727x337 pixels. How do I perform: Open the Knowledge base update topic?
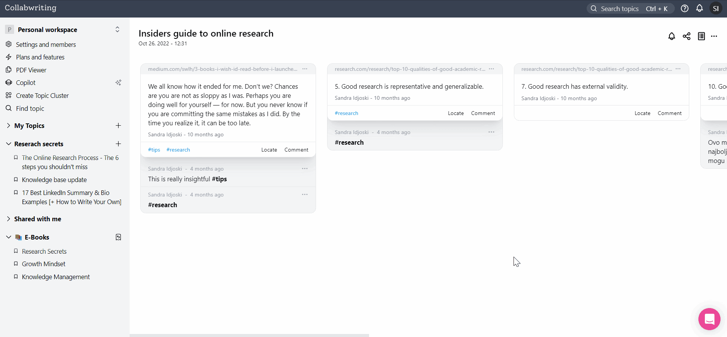(x=54, y=180)
